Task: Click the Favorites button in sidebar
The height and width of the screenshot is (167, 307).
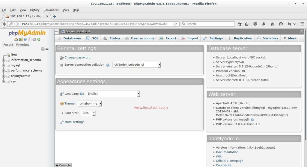Action: (23, 45)
